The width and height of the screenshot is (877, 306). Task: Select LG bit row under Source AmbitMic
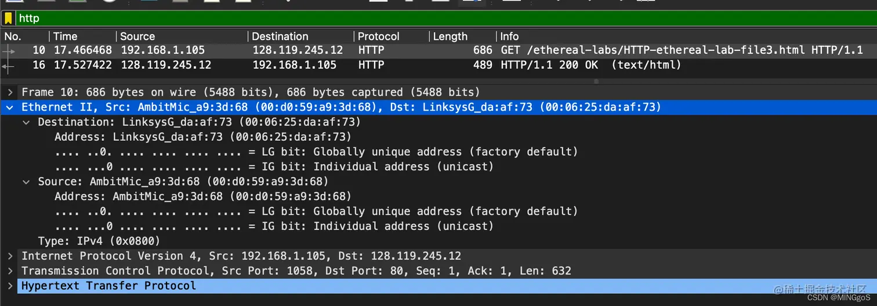tap(316, 212)
